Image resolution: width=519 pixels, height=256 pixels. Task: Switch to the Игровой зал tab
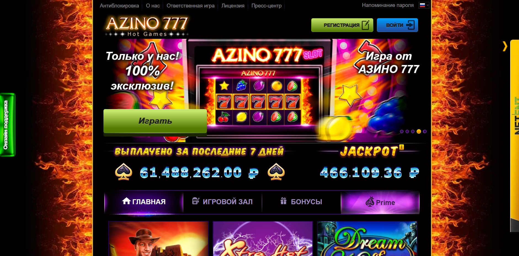coord(222,202)
